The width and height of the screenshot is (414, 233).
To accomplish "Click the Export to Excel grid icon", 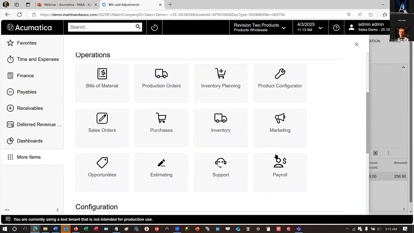I will (x=375, y=153).
